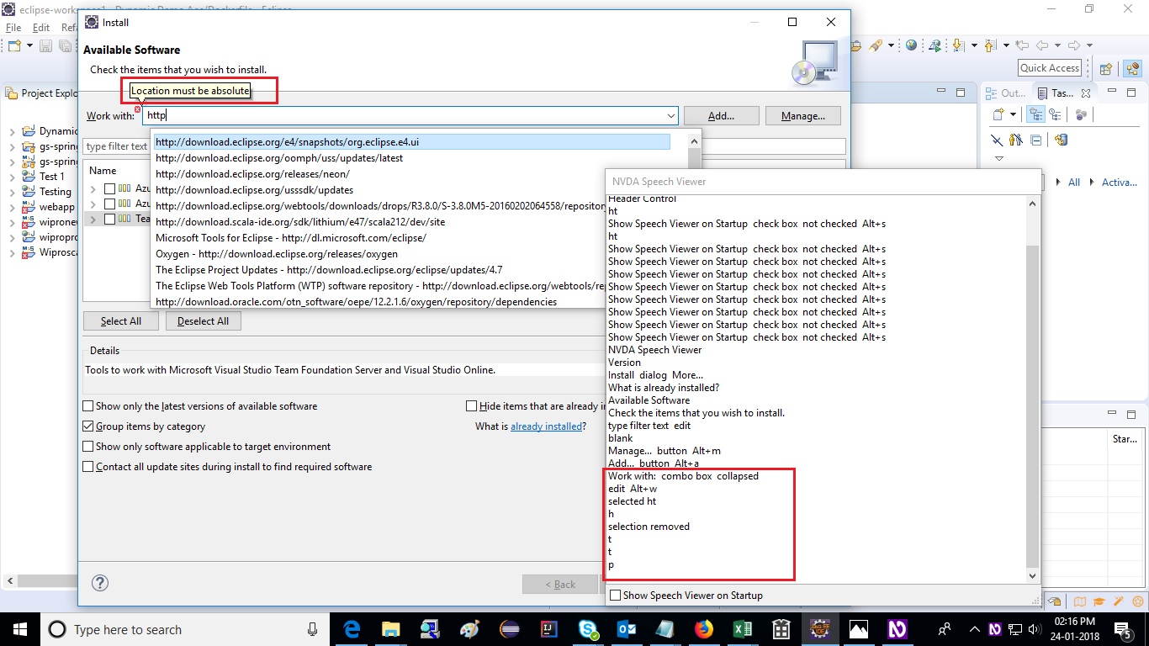Enable Show only the latest versions of available software

(87, 405)
